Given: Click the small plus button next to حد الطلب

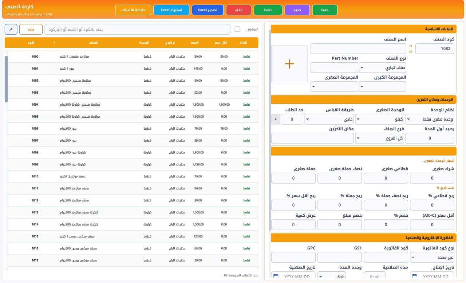Looking at the screenshot, I should point(275,119).
